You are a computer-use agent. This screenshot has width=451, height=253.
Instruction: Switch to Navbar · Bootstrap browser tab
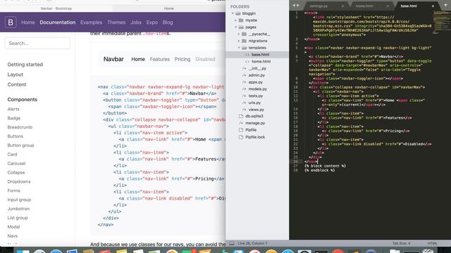[56, 8]
